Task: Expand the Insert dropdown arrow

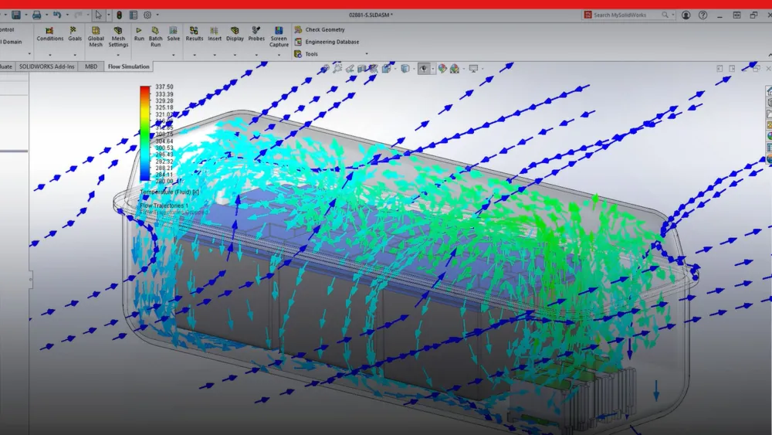Action: tap(214, 55)
